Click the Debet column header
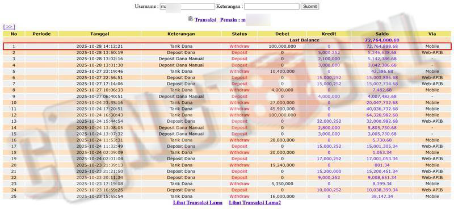 (x=282, y=34)
